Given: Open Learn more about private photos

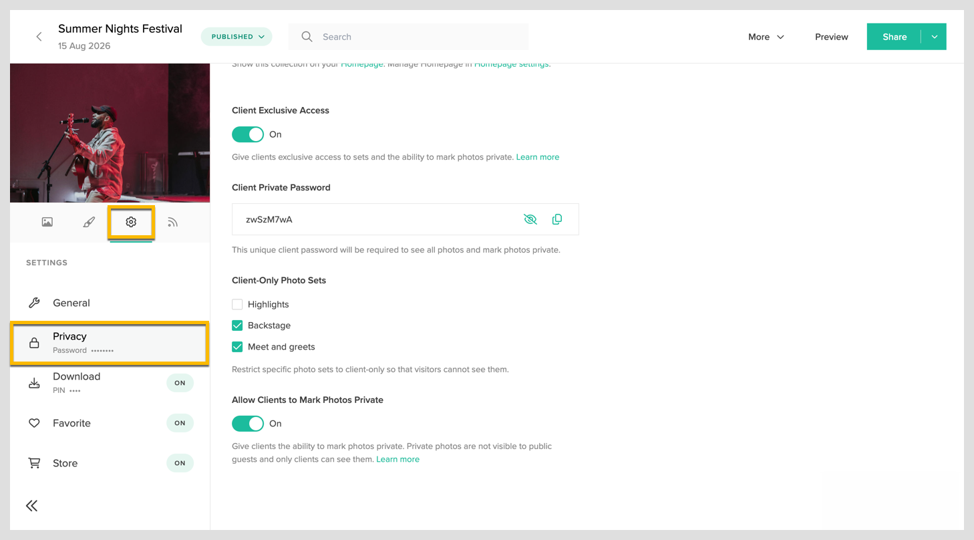Looking at the screenshot, I should [398, 459].
